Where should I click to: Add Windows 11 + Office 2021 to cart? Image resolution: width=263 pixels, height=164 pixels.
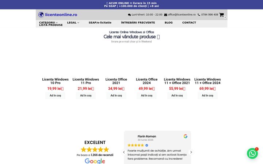click(177, 95)
